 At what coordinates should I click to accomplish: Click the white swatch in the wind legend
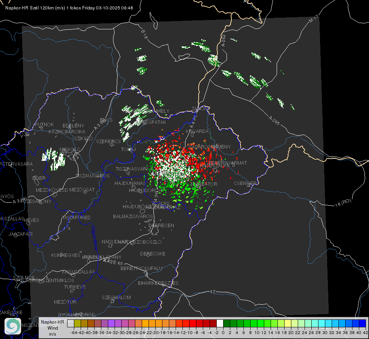coord(220,323)
